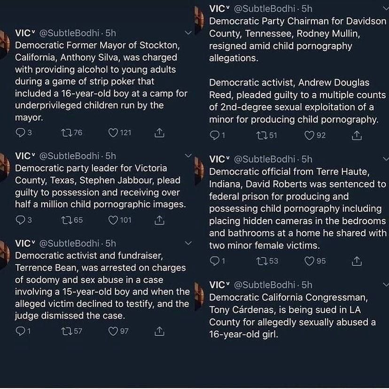Click the VIC display name on the Anthony Silva tweet
The image size is (389, 389).
click(23, 33)
